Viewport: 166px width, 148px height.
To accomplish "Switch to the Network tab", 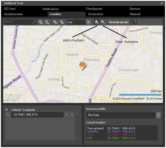I will pos(135,14).
